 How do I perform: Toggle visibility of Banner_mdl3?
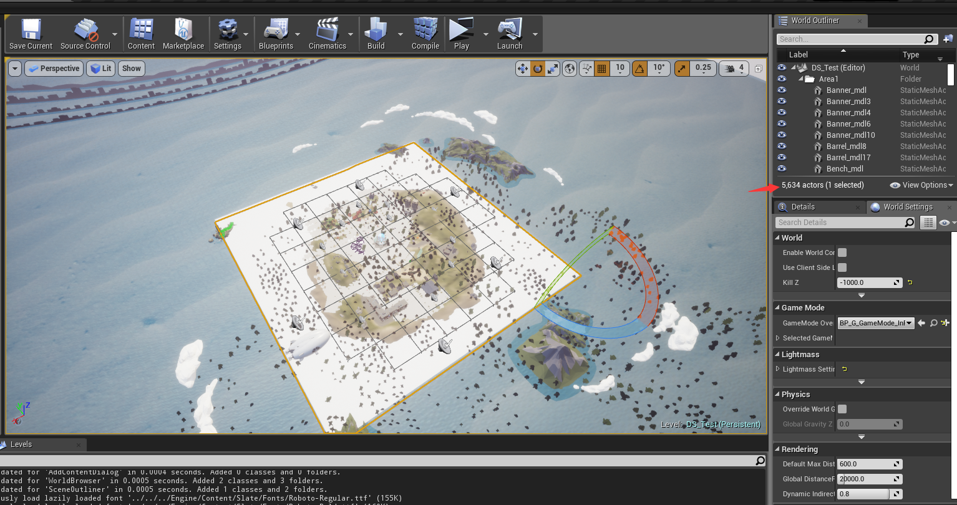782,102
